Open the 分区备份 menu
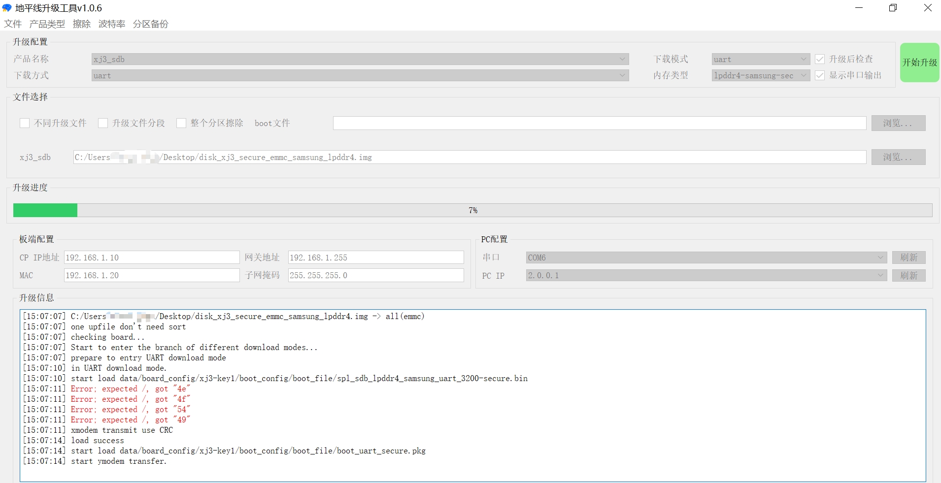 pos(150,24)
